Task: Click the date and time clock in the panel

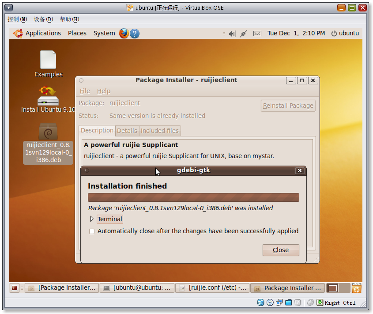Action: [296, 33]
